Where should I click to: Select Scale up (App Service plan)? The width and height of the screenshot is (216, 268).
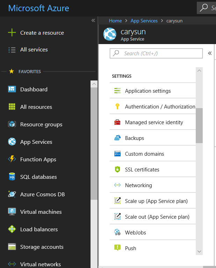153,201
